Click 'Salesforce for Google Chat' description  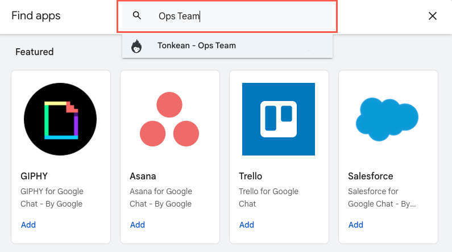point(381,198)
